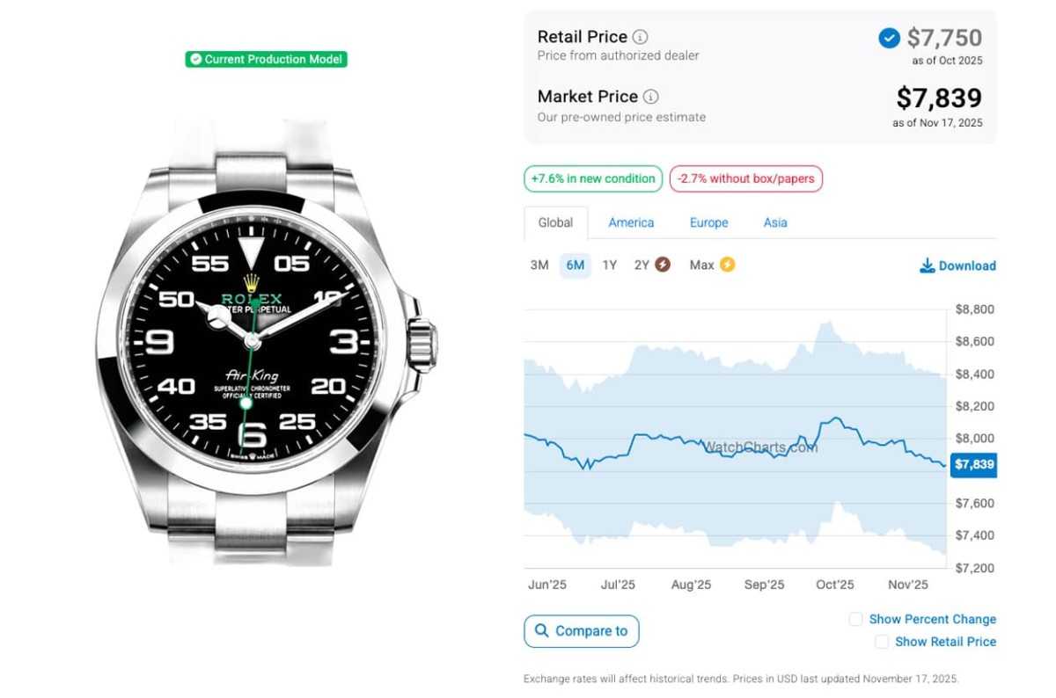This screenshot has height=698, width=1056.
Task: Click the brown lightning icon beside 2Y
Action: (x=663, y=265)
